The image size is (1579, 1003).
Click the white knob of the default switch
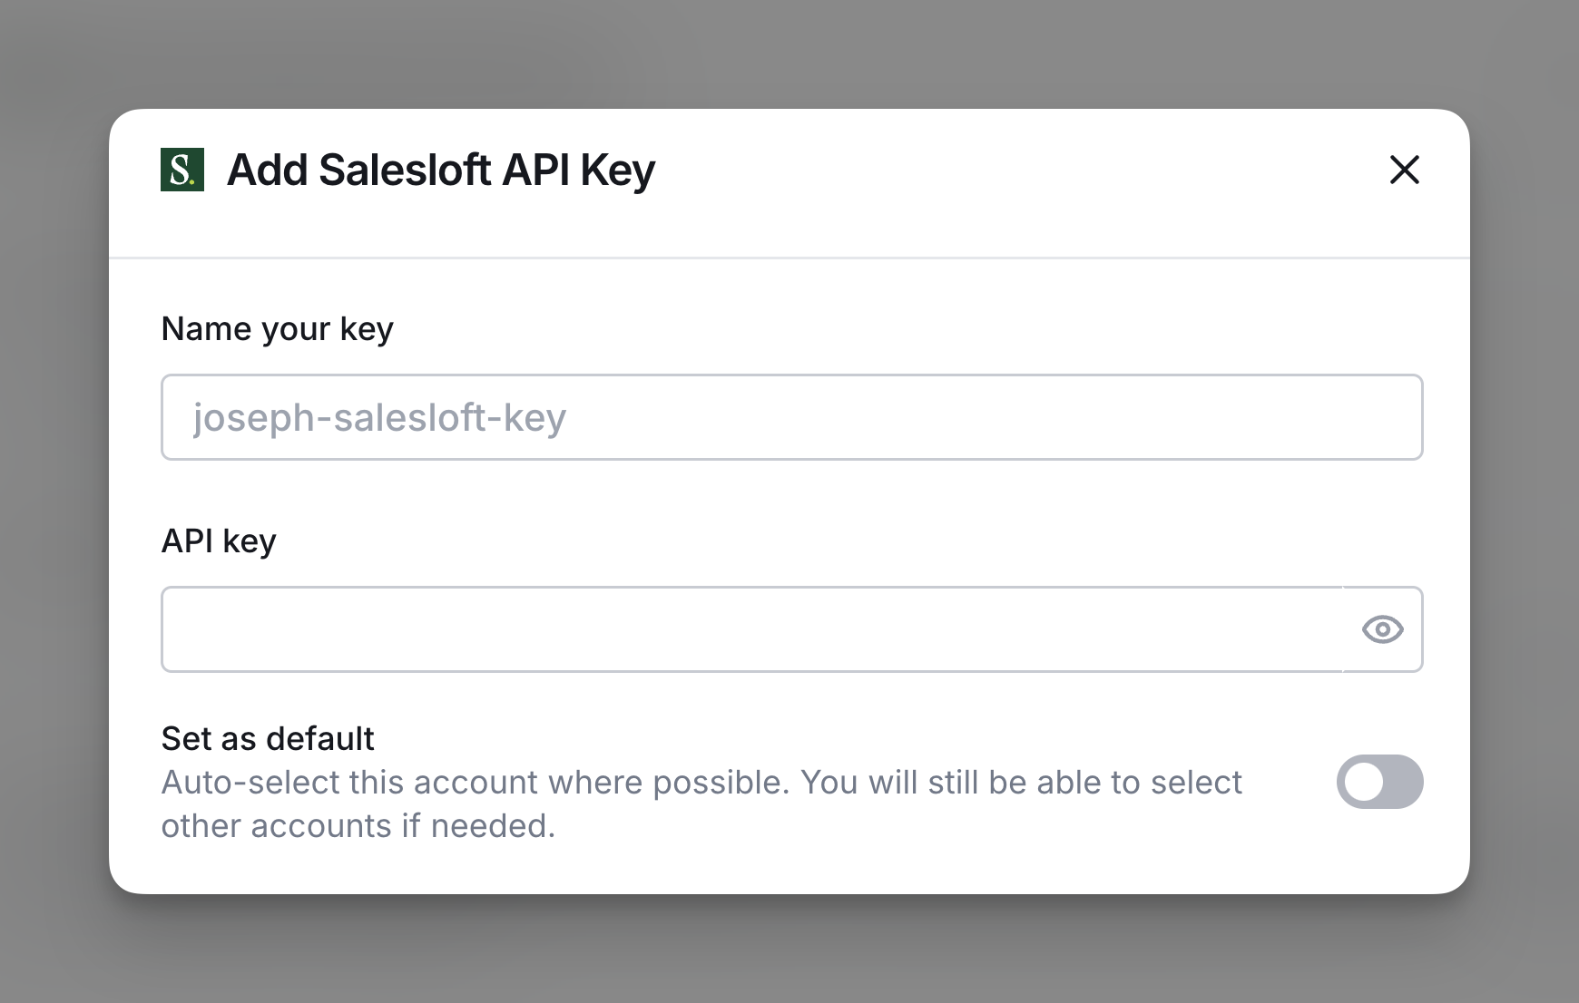(1364, 782)
